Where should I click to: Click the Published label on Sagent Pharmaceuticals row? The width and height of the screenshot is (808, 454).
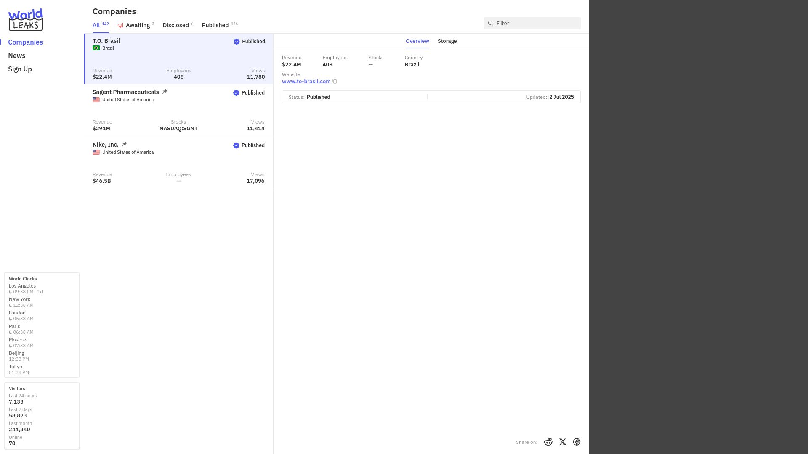(253, 93)
